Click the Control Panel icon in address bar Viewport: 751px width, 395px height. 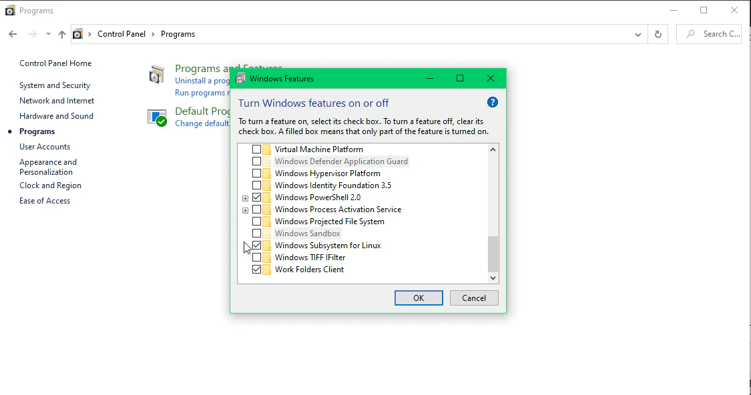tap(77, 33)
